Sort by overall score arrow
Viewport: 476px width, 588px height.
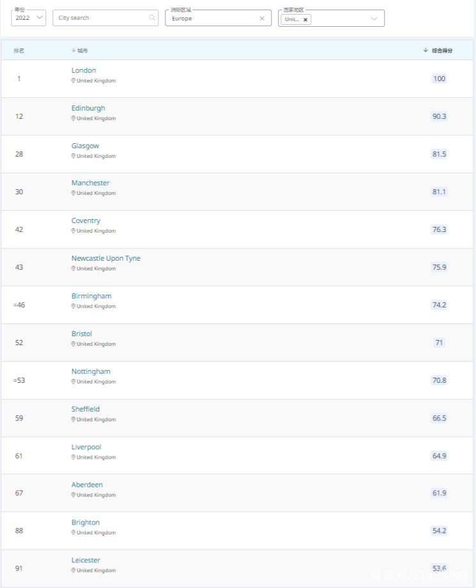click(426, 50)
